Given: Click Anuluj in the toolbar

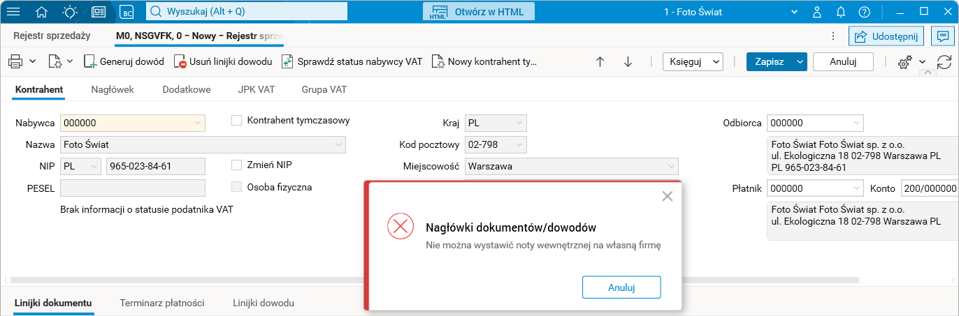Looking at the screenshot, I should [x=843, y=61].
